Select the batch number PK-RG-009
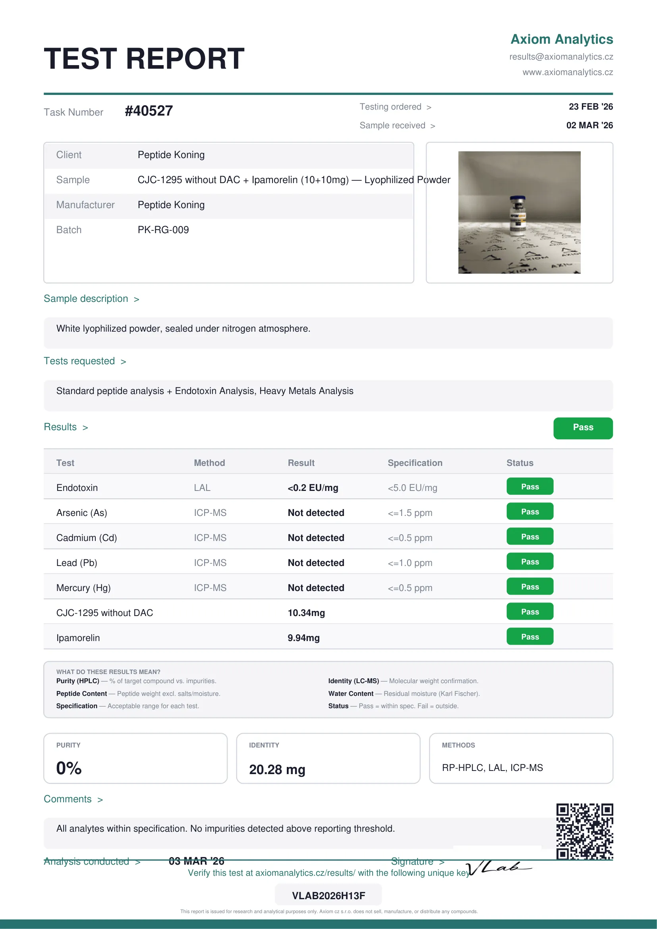657x929 pixels. [x=163, y=230]
